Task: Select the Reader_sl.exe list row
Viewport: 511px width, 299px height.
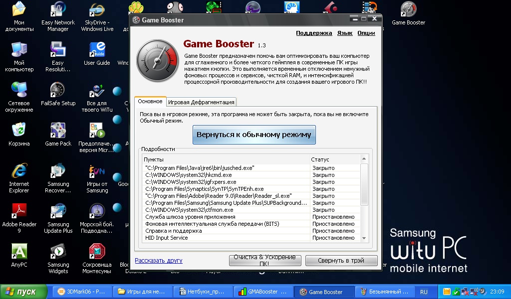Action: [252, 196]
